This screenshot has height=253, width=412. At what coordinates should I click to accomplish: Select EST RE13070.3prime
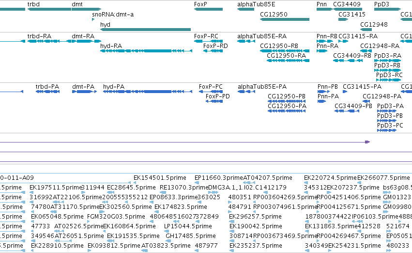pyautogui.click(x=184, y=188)
